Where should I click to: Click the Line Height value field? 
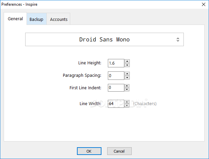116,63
